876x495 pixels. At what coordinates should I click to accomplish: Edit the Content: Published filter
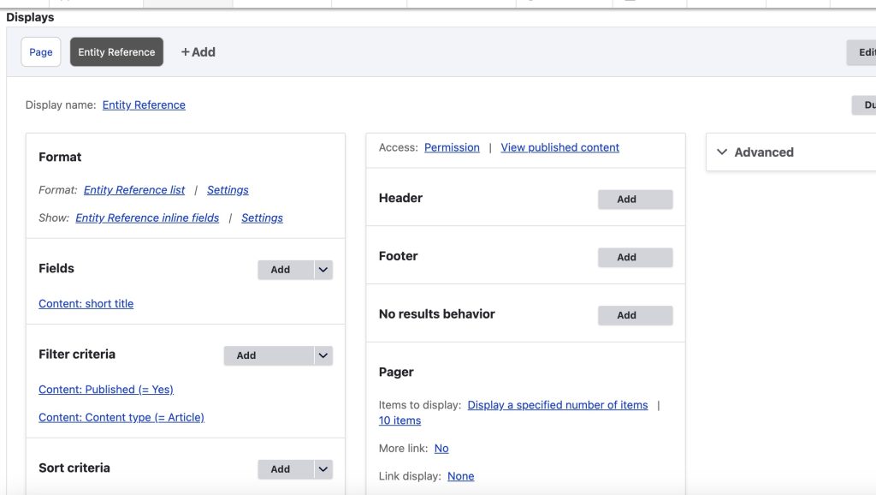pos(106,390)
